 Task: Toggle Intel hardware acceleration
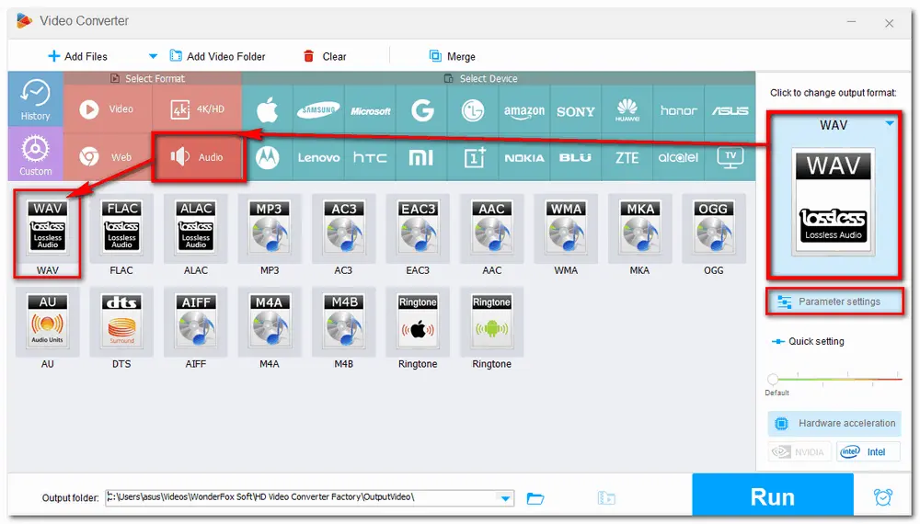868,452
